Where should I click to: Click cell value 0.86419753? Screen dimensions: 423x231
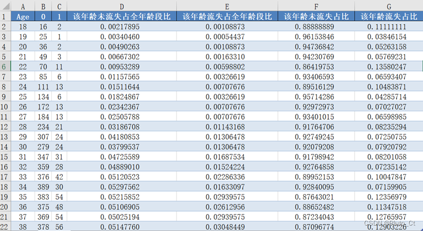click(x=316, y=67)
